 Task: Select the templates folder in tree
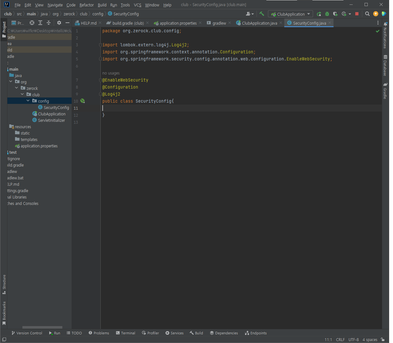(x=26, y=139)
